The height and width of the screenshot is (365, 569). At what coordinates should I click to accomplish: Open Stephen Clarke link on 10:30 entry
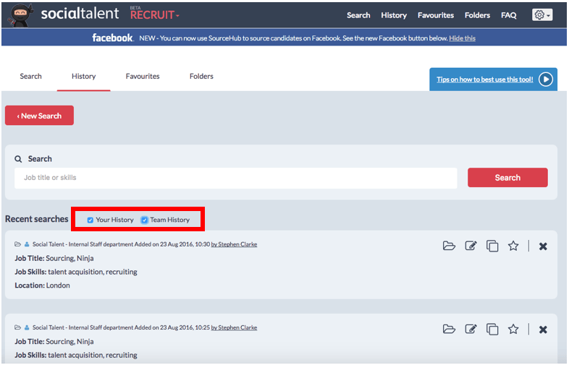click(234, 244)
